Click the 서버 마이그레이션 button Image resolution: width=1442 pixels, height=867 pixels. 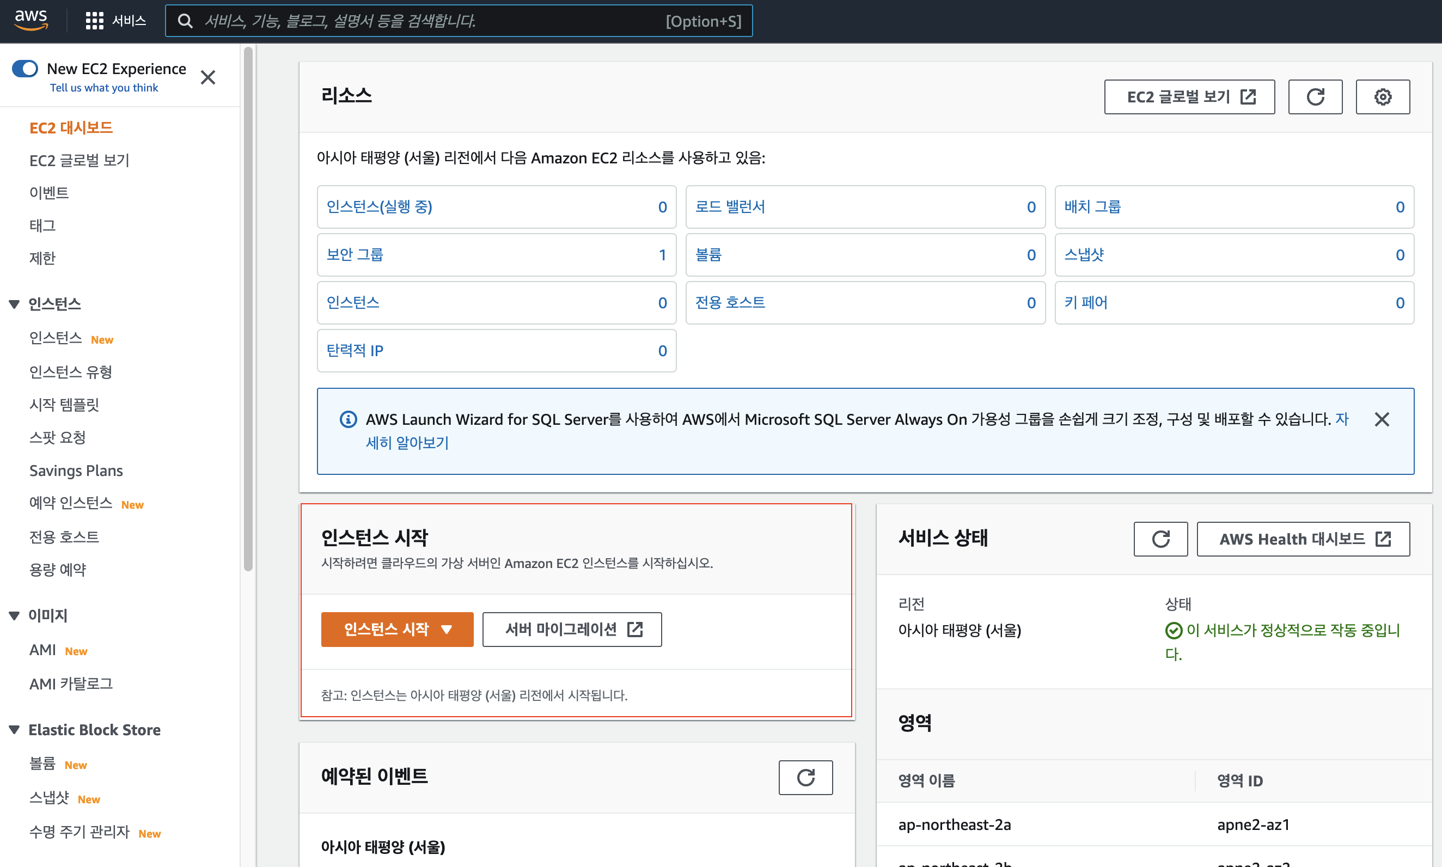(x=571, y=629)
